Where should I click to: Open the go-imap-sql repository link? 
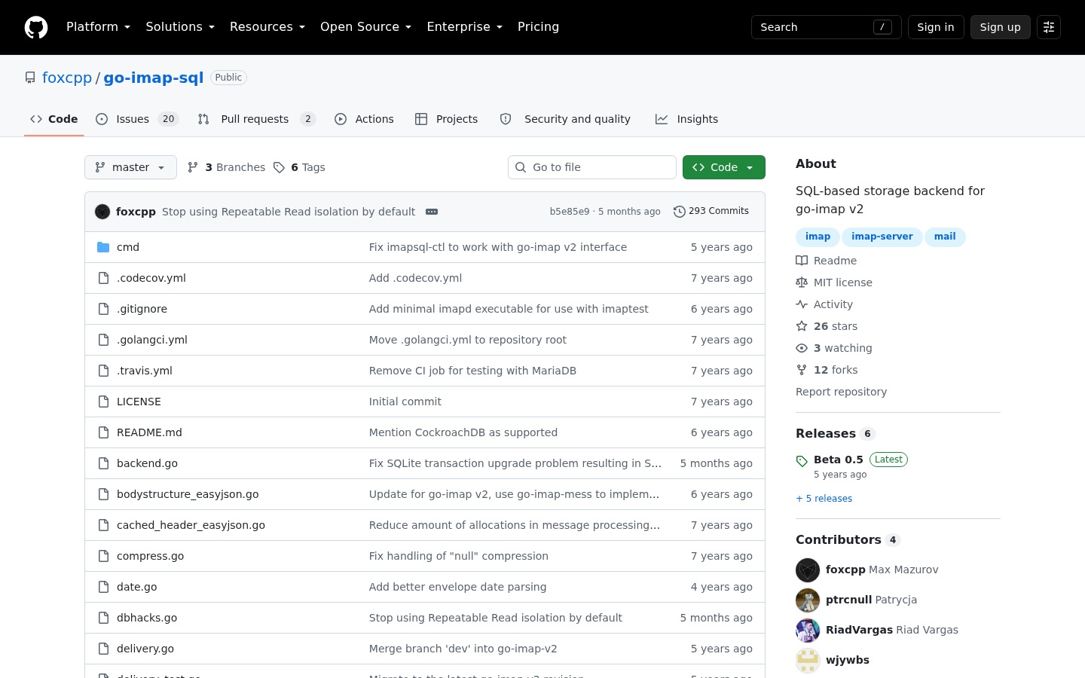pyautogui.click(x=154, y=78)
